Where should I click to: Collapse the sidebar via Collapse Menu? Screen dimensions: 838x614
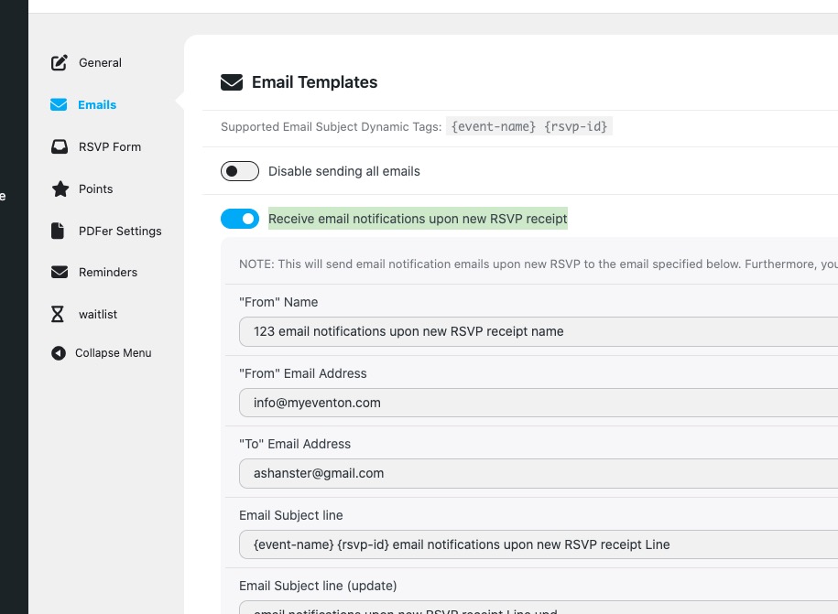click(113, 353)
